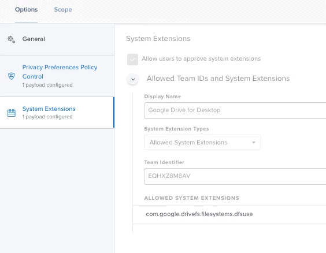Click the ALLOWED SYSTEM EXTENSIONS table header
The height and width of the screenshot is (253, 326).
click(191, 198)
